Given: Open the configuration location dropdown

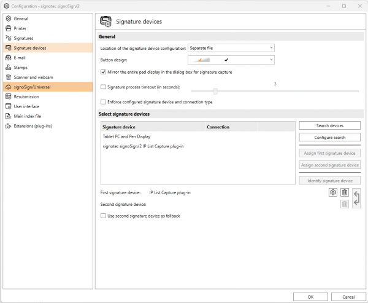Looking at the screenshot, I should (x=231, y=48).
